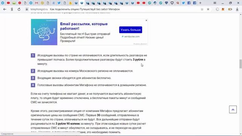The height and width of the screenshot is (136, 242).
Task: Click the scroll-to-top arrow button
Action: [x=233, y=110]
